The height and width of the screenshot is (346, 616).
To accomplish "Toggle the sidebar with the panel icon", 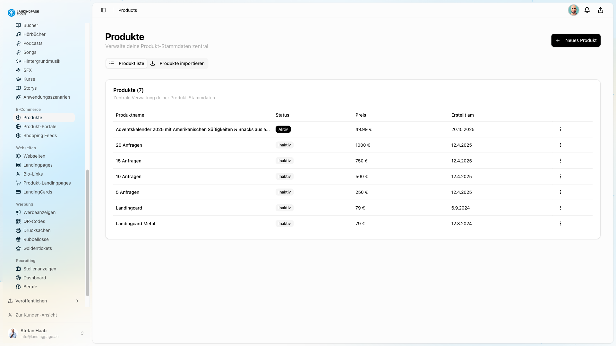I will [x=103, y=10].
